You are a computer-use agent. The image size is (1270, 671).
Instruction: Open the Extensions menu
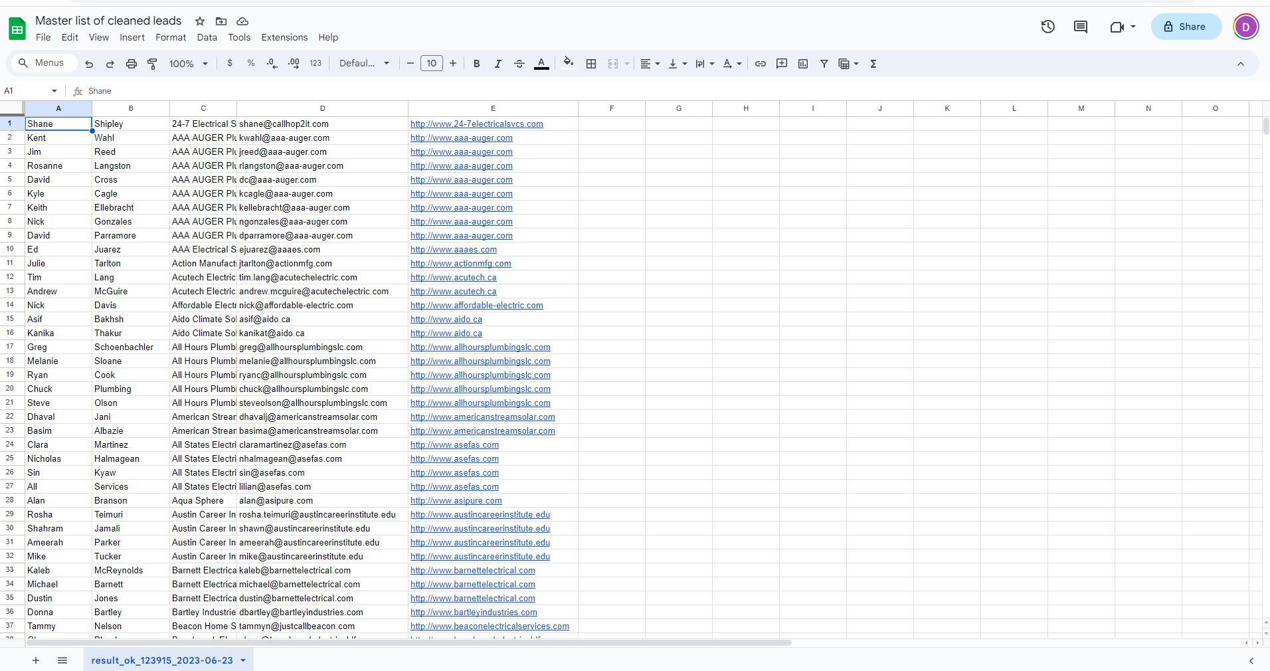284,37
